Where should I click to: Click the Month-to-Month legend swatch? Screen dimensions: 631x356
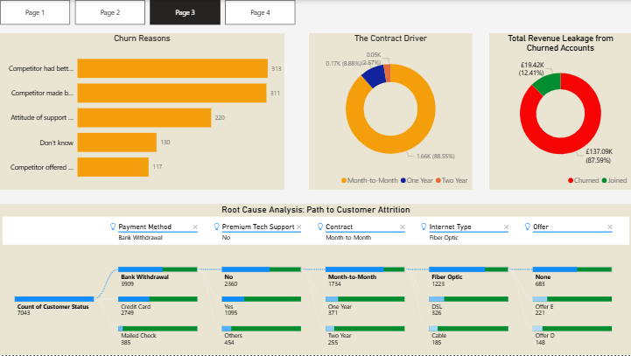(x=344, y=180)
